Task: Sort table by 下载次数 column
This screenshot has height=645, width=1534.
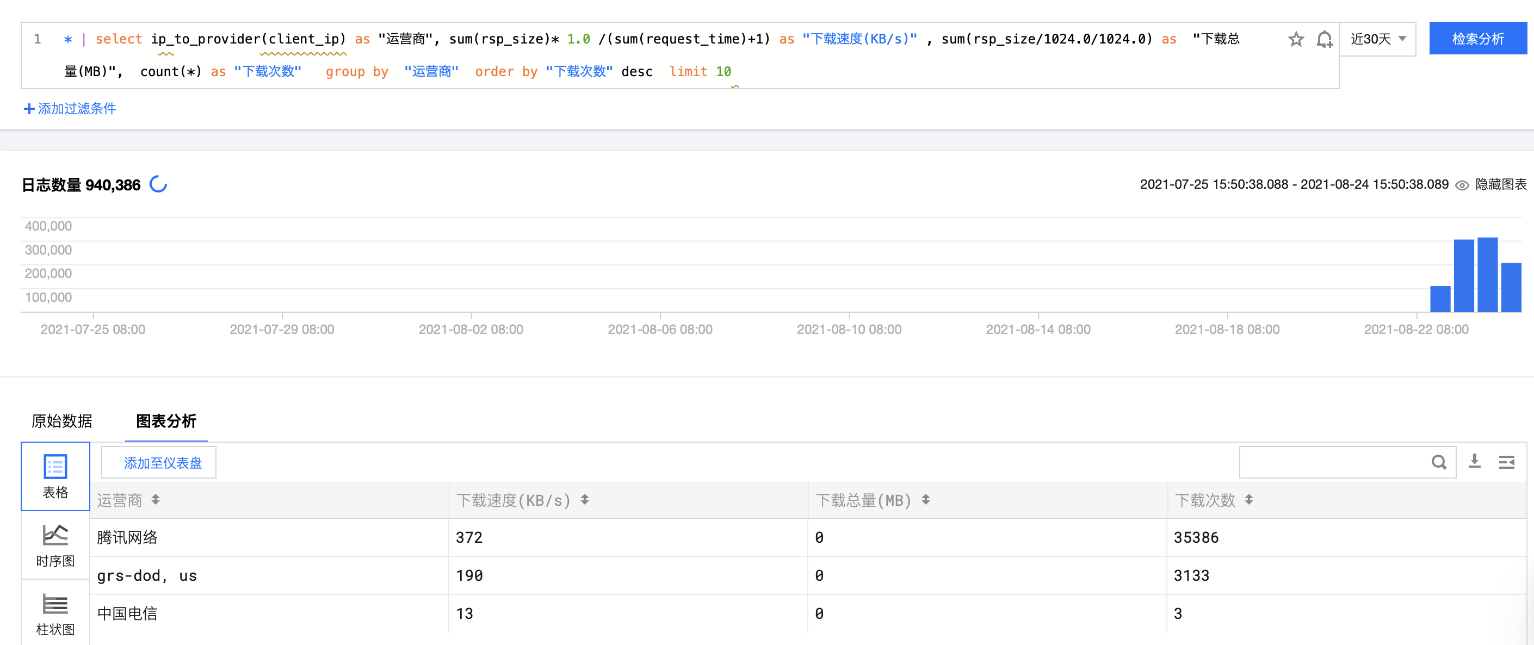Action: pos(1249,500)
